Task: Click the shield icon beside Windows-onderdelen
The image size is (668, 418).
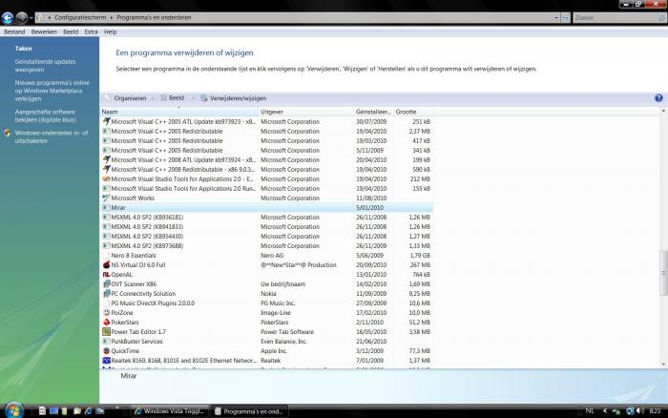Action: click(x=8, y=133)
